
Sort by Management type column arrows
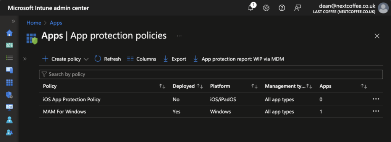point(309,86)
